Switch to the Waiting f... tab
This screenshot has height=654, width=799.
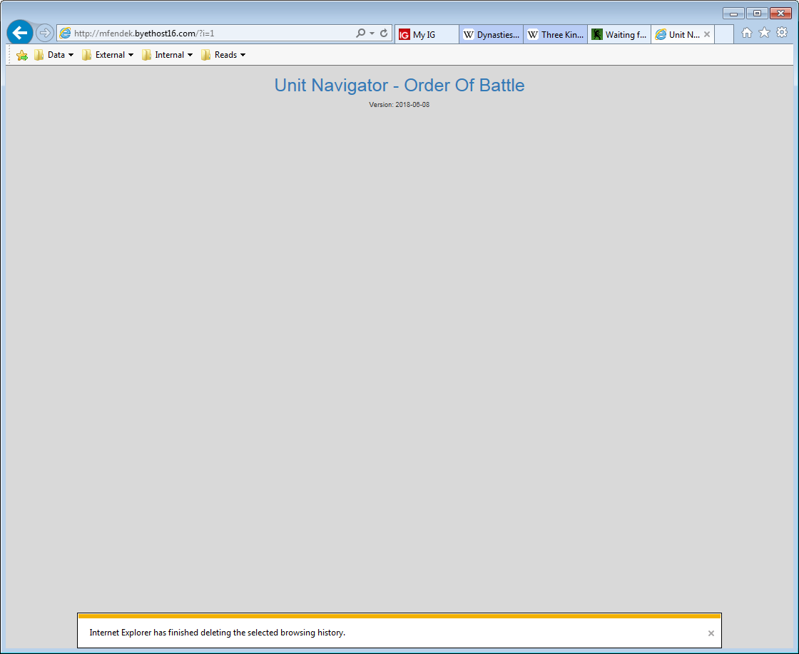(x=619, y=34)
